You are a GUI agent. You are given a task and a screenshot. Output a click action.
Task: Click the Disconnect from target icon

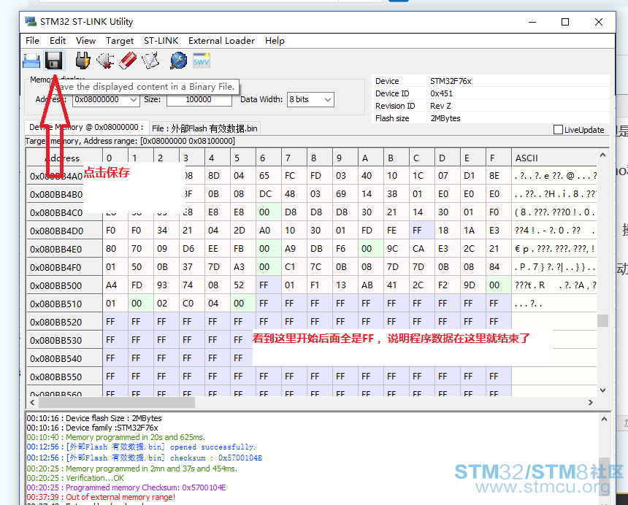(105, 61)
